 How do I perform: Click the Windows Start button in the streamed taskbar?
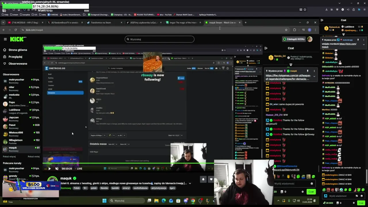click(x=104, y=201)
